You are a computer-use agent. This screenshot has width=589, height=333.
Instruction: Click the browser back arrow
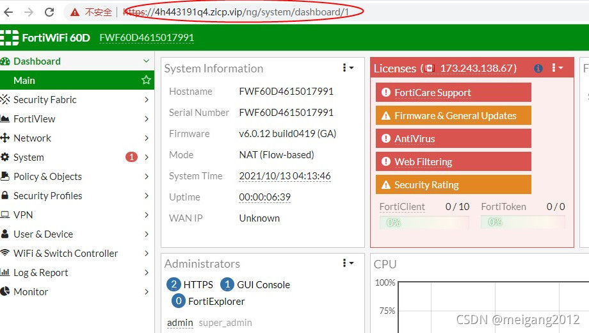click(x=8, y=12)
